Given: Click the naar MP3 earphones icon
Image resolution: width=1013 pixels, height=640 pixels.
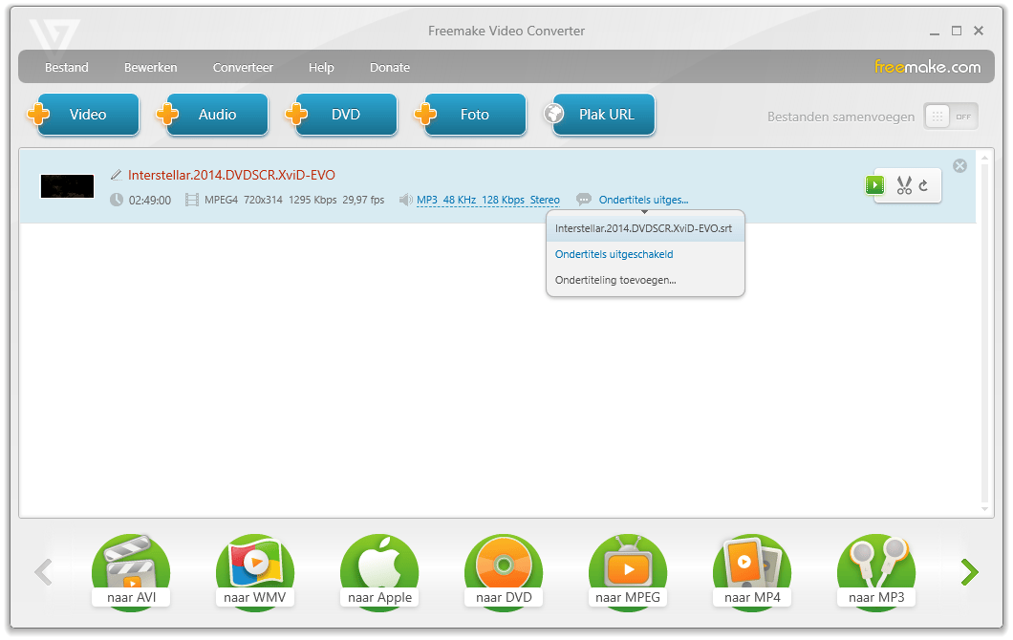Looking at the screenshot, I should [x=876, y=571].
